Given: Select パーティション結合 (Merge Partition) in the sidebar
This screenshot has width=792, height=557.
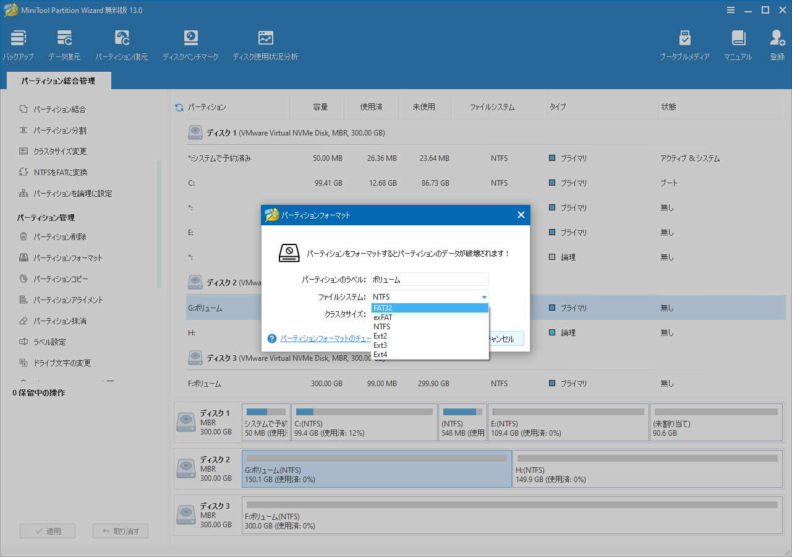Looking at the screenshot, I should point(58,109).
